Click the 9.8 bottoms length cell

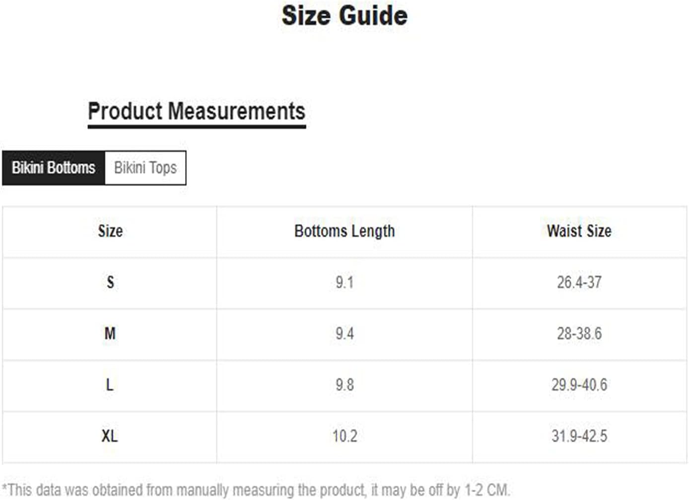(x=344, y=385)
